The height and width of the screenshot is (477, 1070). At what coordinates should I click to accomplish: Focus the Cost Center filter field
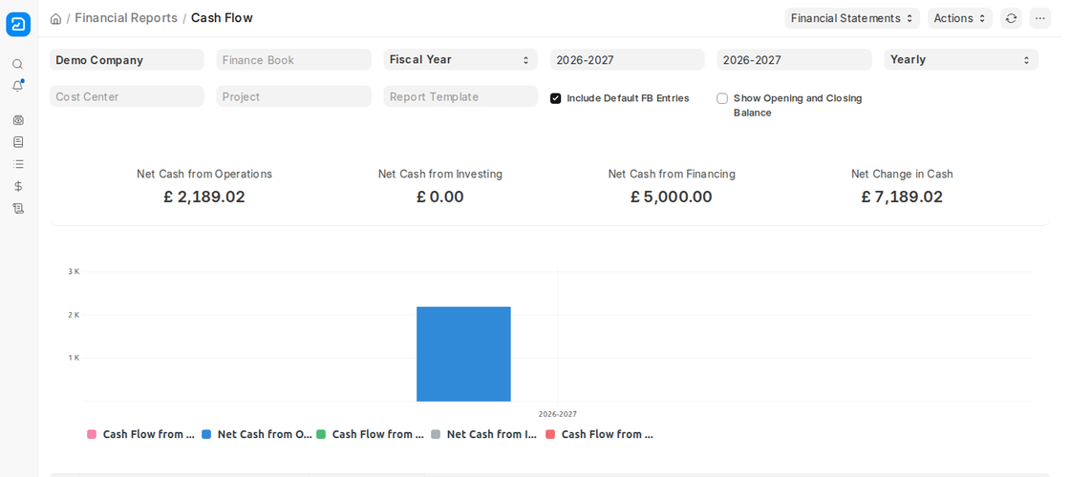127,96
